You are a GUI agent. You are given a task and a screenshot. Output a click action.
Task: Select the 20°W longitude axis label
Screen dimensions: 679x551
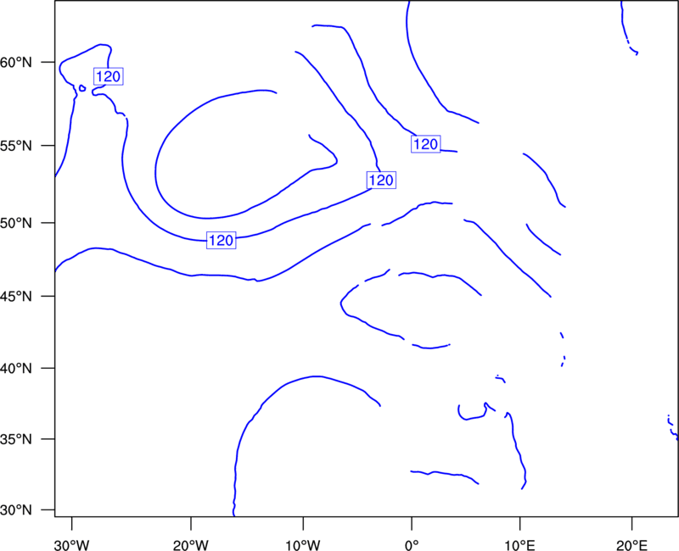click(191, 545)
